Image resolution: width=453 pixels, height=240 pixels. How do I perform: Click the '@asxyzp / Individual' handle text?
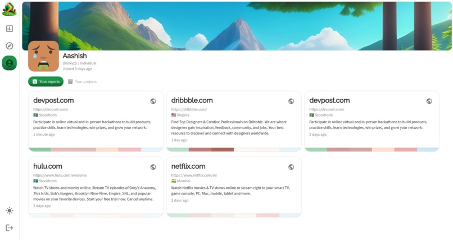click(x=79, y=63)
